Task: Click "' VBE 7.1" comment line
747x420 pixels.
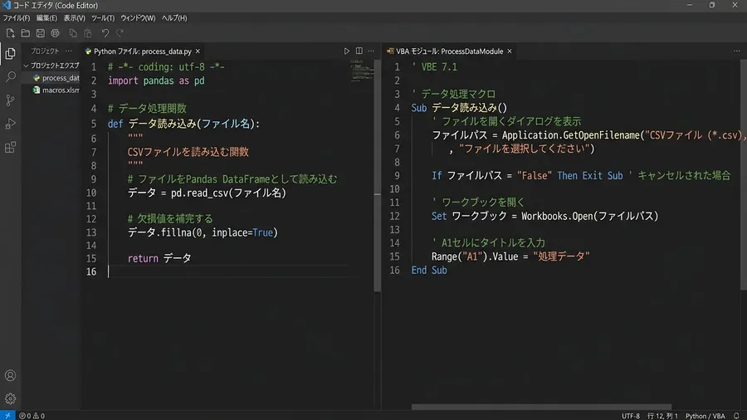Action: click(x=434, y=67)
